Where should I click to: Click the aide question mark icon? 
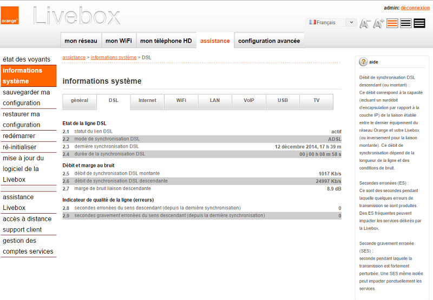363,62
